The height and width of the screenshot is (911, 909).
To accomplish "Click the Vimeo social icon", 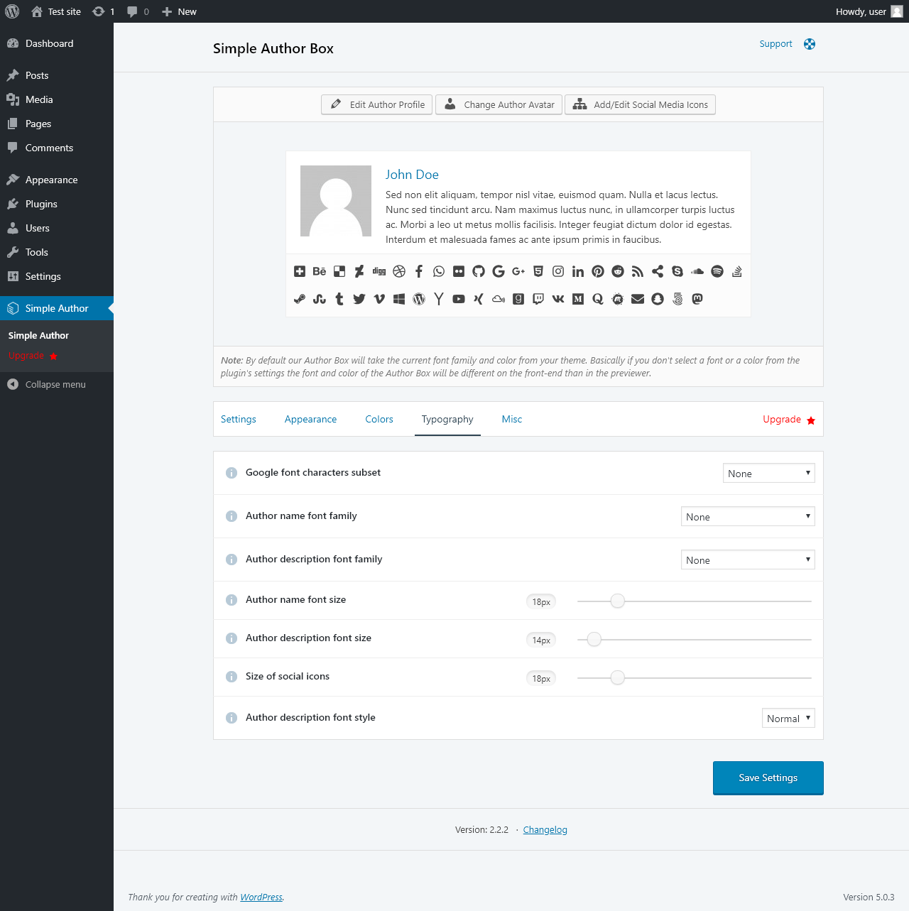I will click(x=379, y=299).
